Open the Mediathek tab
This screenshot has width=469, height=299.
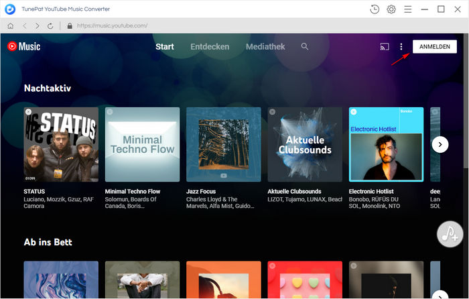[265, 47]
